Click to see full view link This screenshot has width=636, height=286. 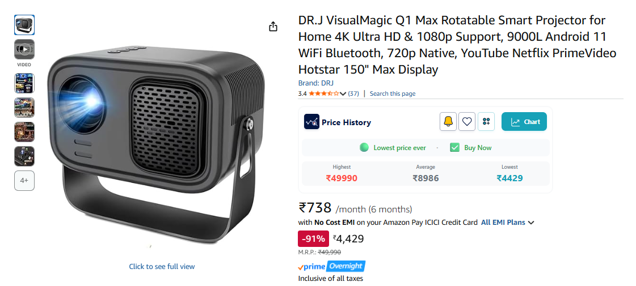[162, 267]
